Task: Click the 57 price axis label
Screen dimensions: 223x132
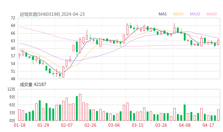Action: tap(13, 56)
